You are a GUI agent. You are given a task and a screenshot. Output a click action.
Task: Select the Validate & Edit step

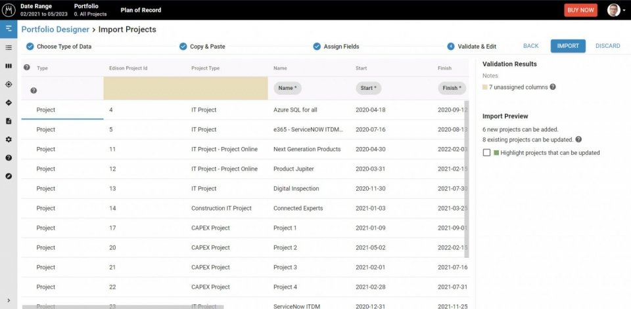click(x=472, y=46)
